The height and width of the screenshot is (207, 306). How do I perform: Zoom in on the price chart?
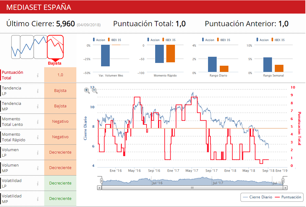87,91
